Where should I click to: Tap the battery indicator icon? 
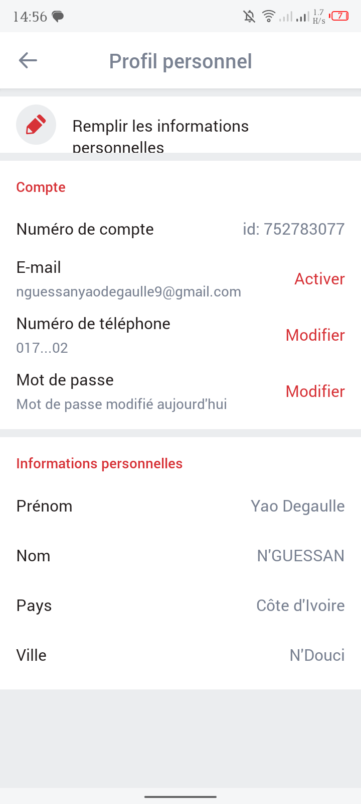coord(339,16)
